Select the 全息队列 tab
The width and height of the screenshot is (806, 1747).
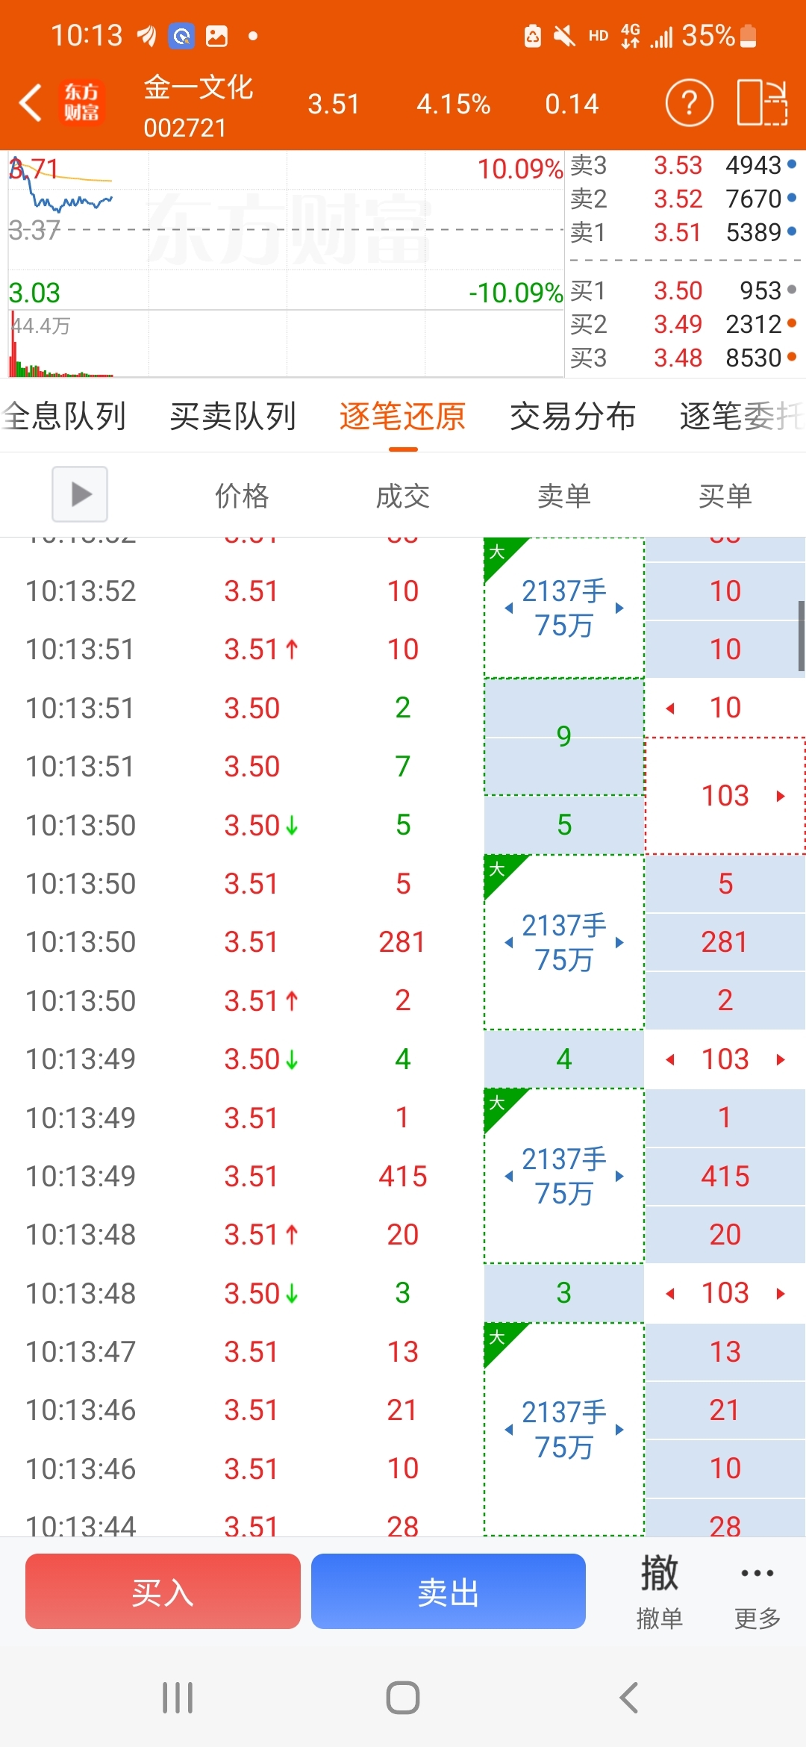tap(63, 417)
